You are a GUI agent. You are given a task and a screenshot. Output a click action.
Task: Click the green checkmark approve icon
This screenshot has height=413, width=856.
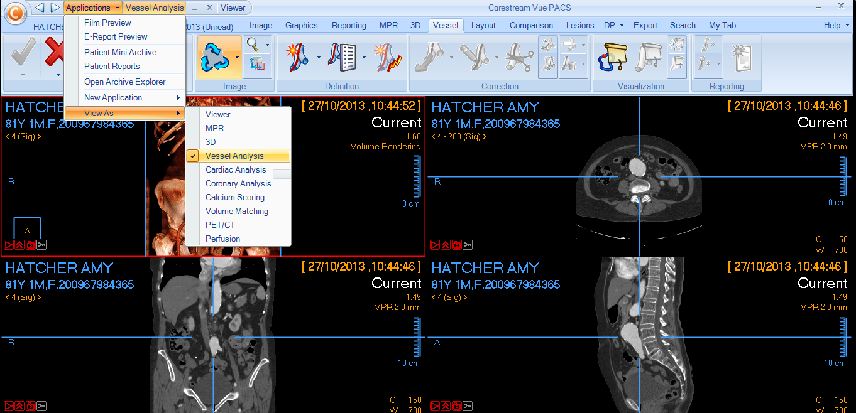[24, 53]
